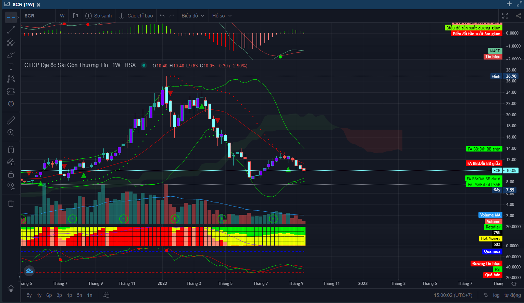The width and height of the screenshot is (524, 303).
Task: Open the chart patterns tool
Action: [11, 79]
